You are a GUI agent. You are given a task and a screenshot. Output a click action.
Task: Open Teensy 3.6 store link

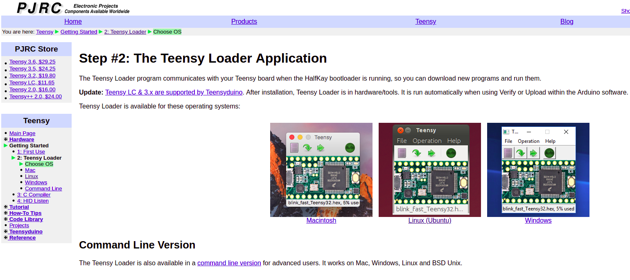pyautogui.click(x=32, y=62)
